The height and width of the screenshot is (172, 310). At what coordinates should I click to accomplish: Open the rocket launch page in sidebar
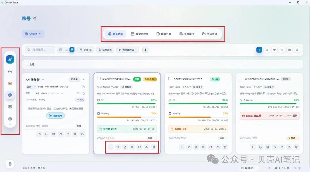coord(10,59)
